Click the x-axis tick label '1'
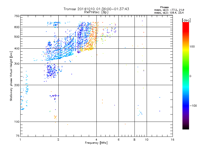Viewport: 203px width, 152px height. 20,140
